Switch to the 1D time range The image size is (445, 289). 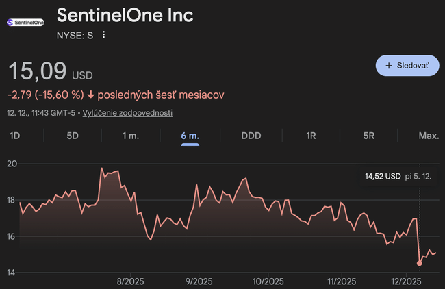pos(14,136)
